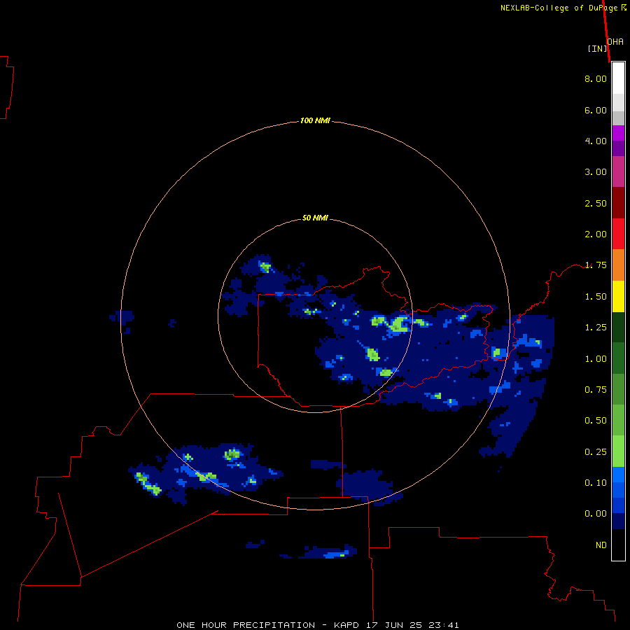Screen dimensions: 630x630
Task: Select the NEXLAB-College of DuPage credit text
Action: [x=559, y=8]
